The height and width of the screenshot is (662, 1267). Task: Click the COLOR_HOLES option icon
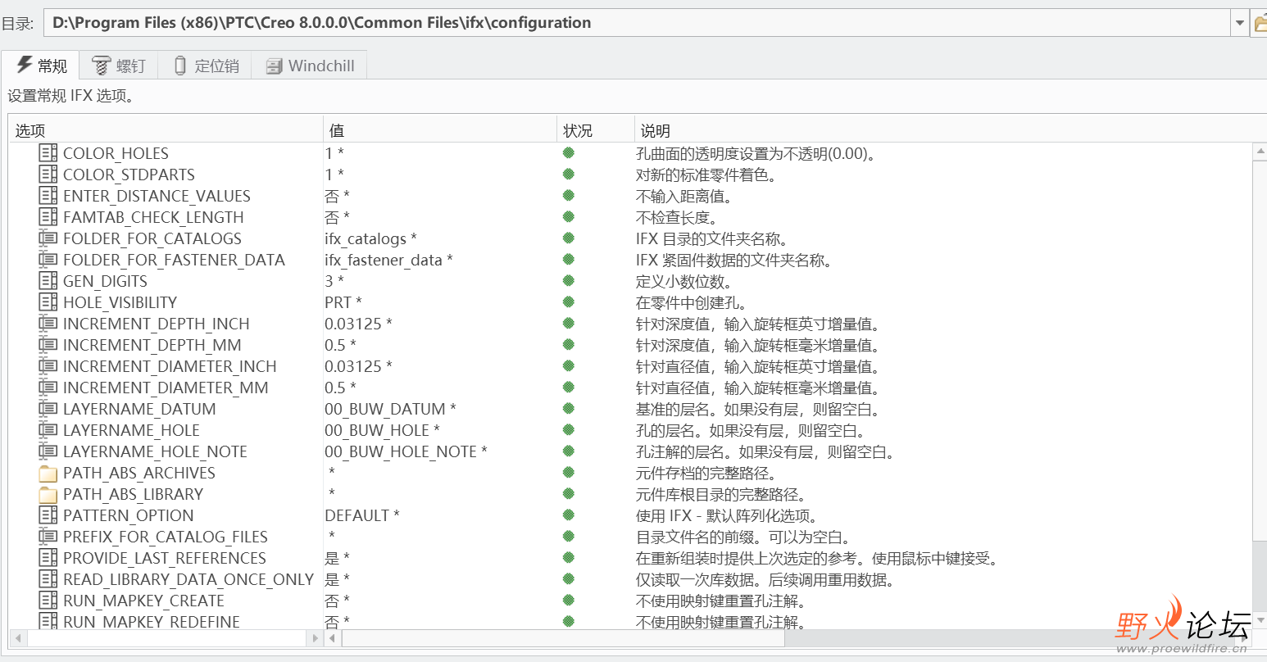pos(48,153)
